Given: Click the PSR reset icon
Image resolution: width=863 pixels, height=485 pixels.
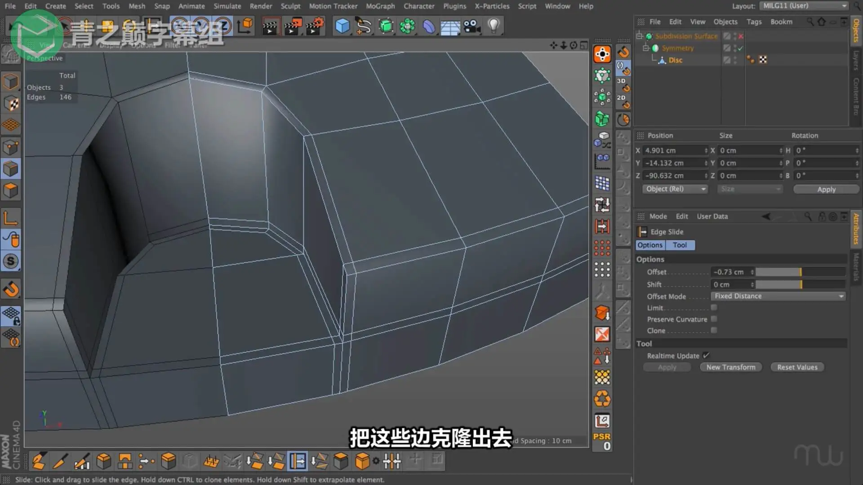Looking at the screenshot, I should click(x=602, y=441).
